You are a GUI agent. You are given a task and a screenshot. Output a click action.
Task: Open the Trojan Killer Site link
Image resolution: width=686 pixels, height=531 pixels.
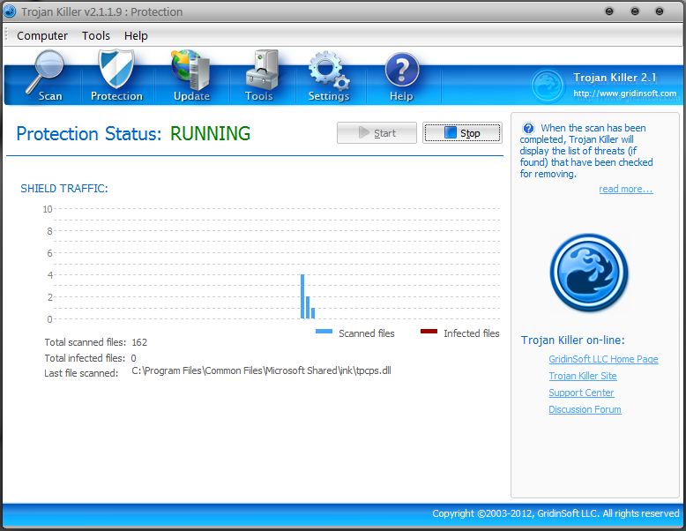(583, 376)
